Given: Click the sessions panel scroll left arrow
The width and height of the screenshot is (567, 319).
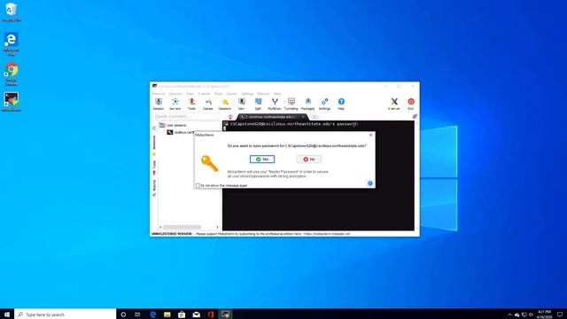Looking at the screenshot, I should 160,227.
